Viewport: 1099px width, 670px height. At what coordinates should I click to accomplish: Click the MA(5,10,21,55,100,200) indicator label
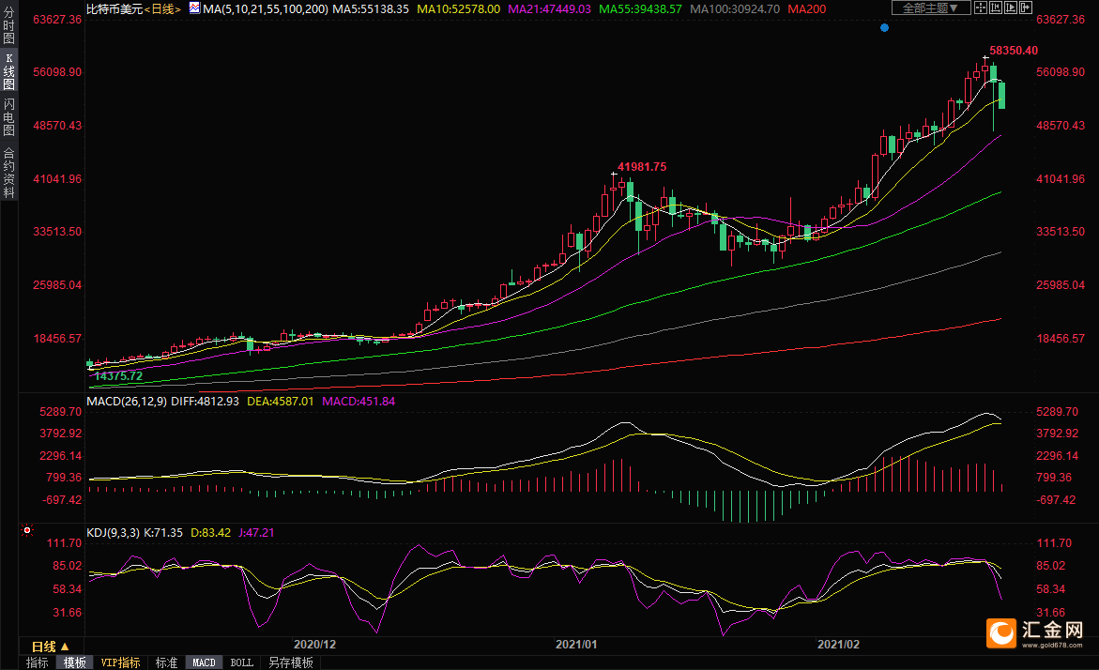[265, 9]
